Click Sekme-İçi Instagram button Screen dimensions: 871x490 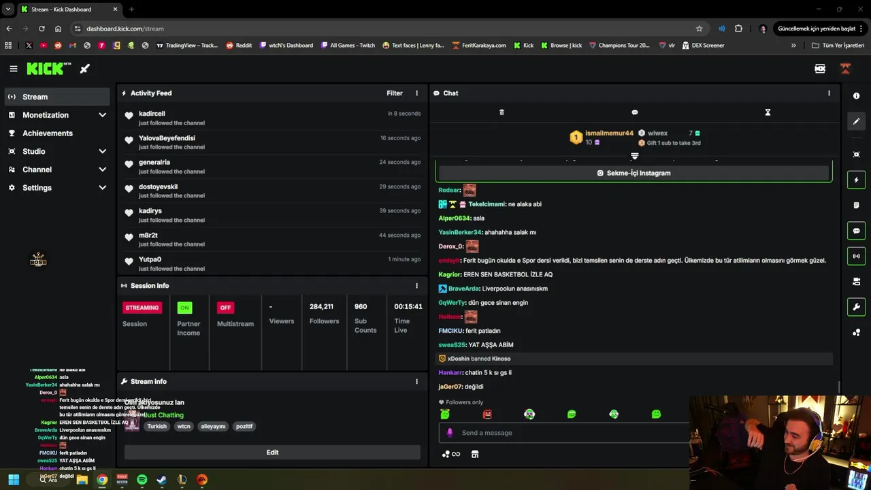[634, 173]
